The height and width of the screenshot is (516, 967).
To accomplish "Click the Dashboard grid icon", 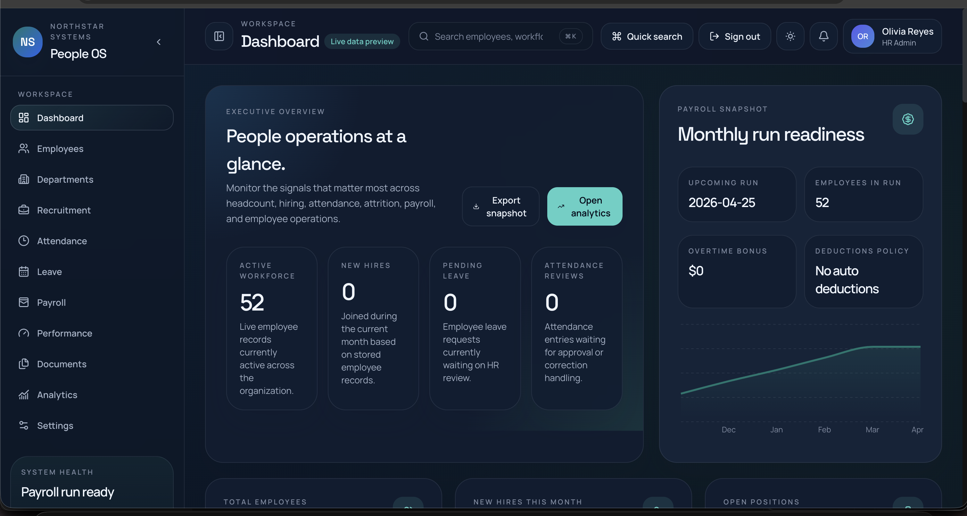I will pyautogui.click(x=24, y=118).
